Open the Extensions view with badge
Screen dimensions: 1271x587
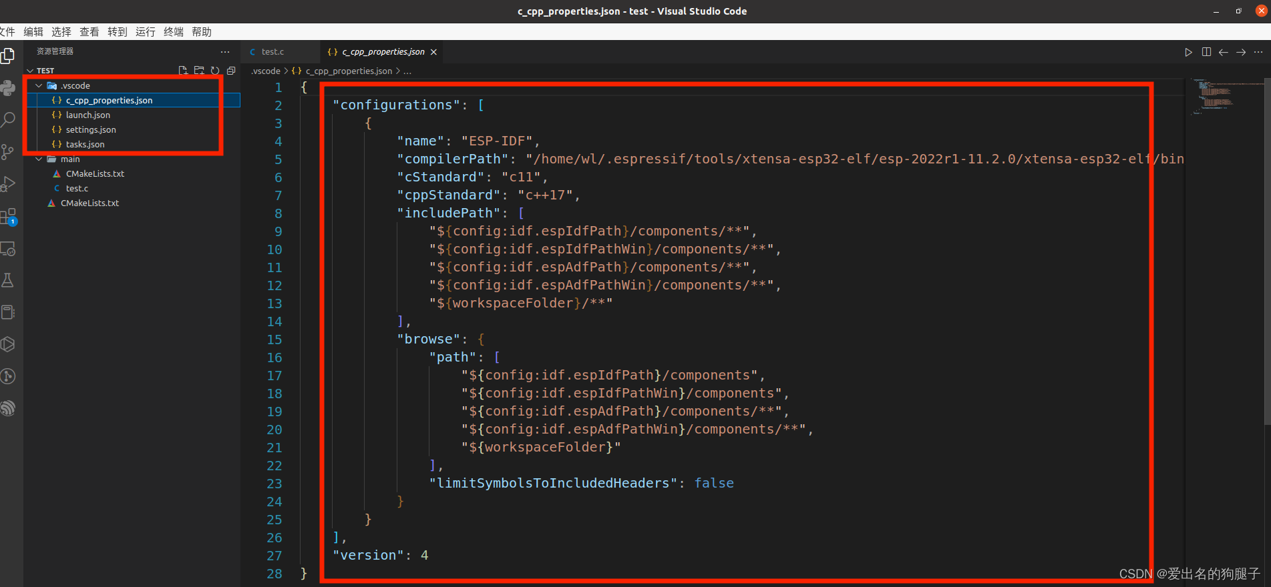click(7, 216)
